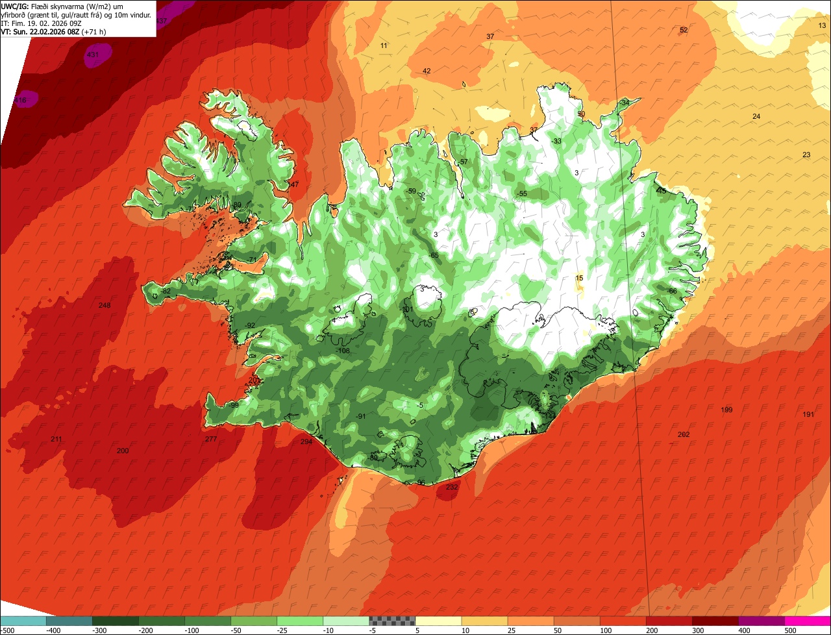Image resolution: width=831 pixels, height=635 pixels.
Task: Pick the -100 to -50 green legend swatch
Action: pos(208,621)
